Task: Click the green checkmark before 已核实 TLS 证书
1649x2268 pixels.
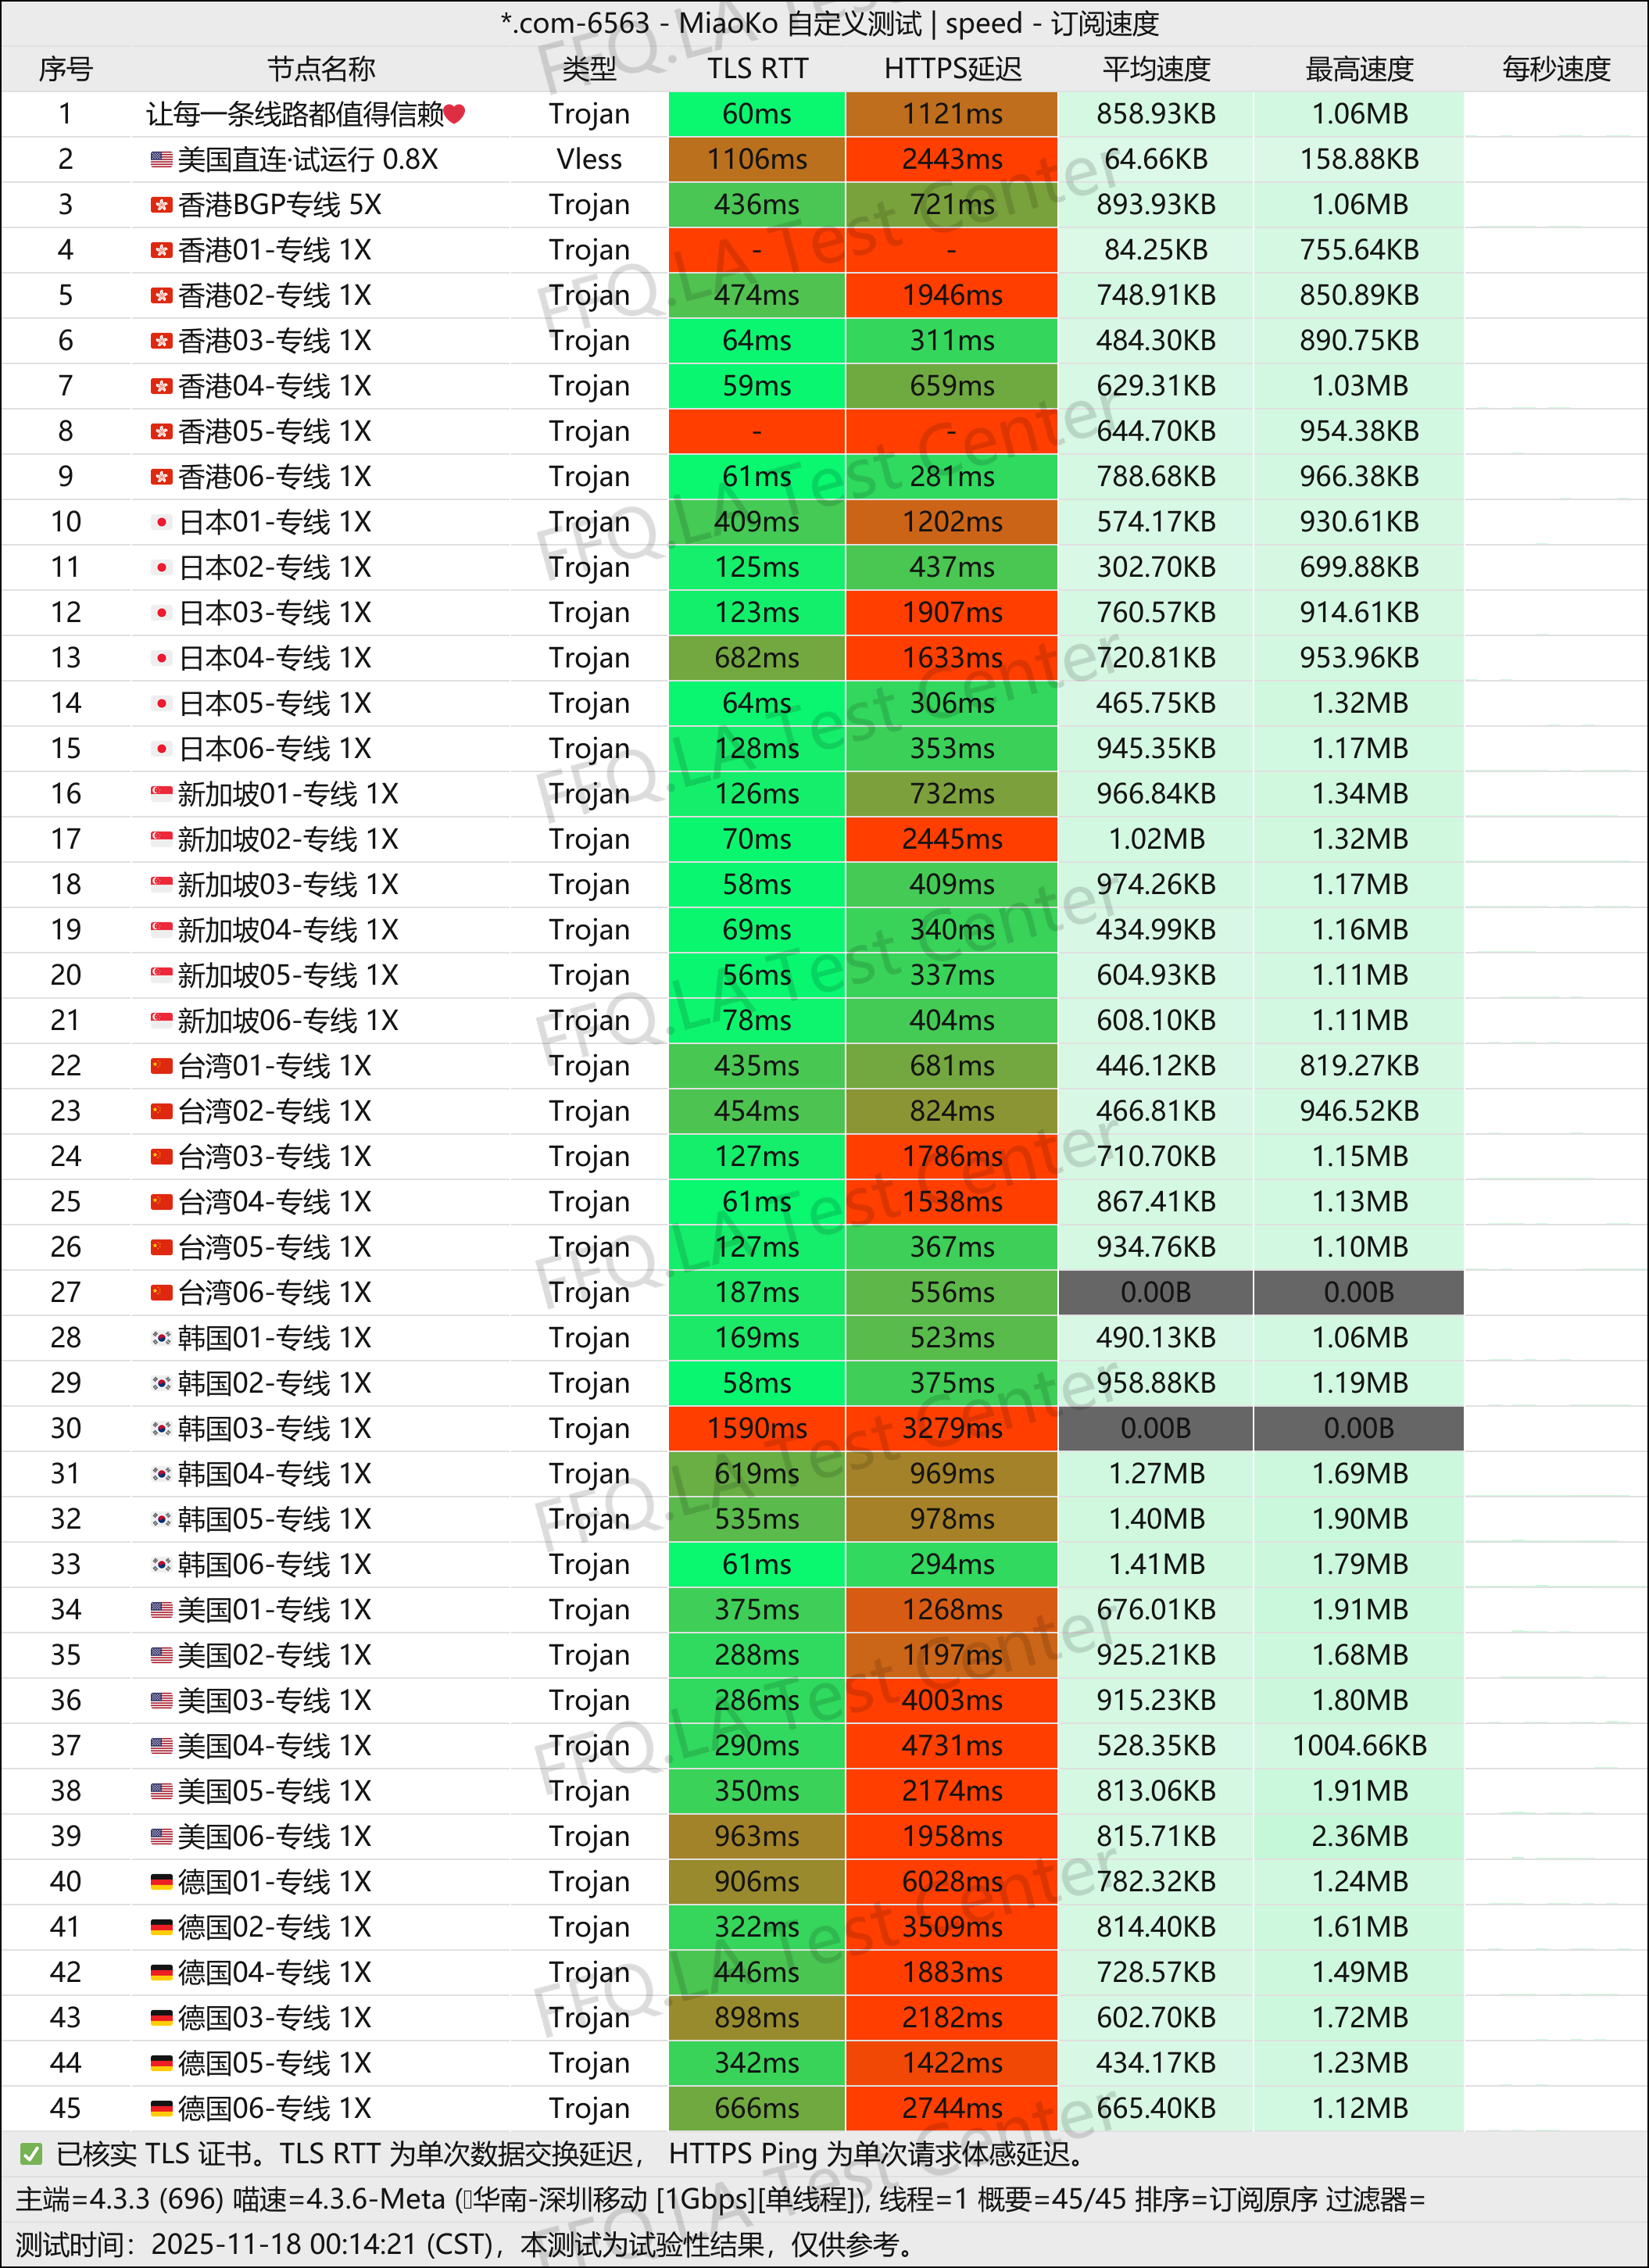Action: pyautogui.click(x=31, y=2154)
